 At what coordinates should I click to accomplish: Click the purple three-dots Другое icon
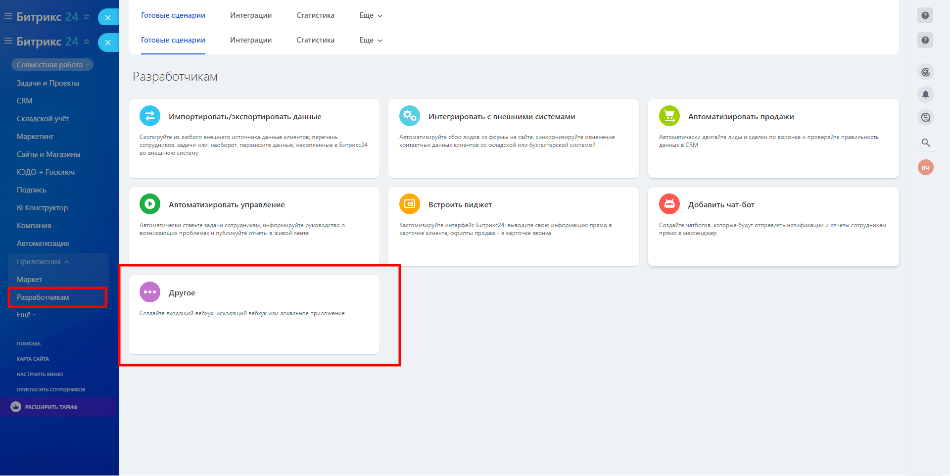click(150, 292)
